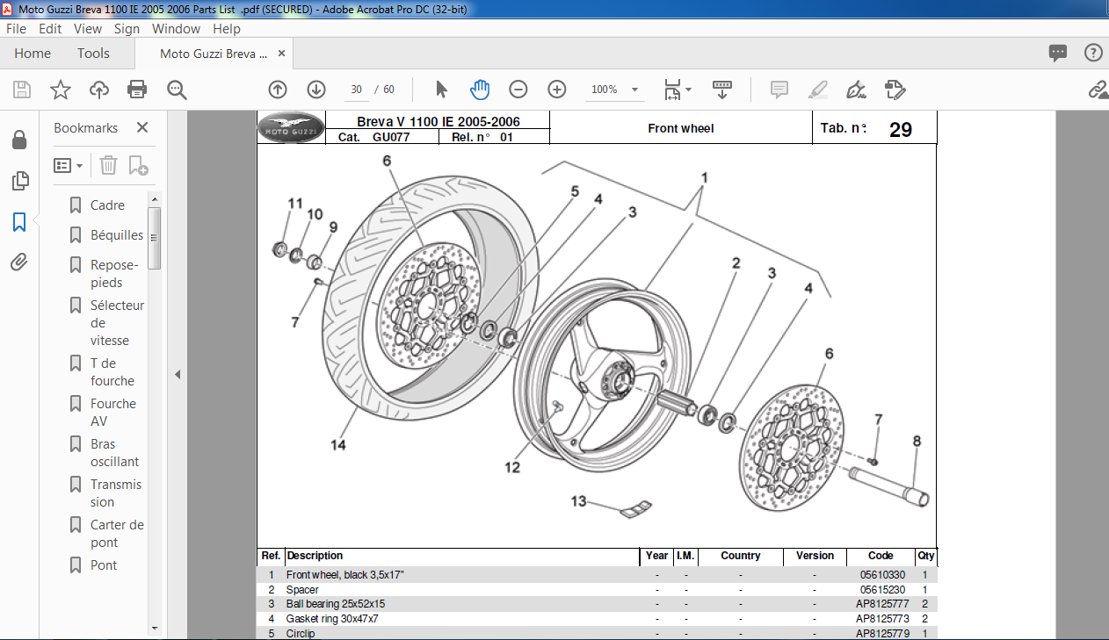Open the T de fourche bookmark

pyautogui.click(x=112, y=372)
